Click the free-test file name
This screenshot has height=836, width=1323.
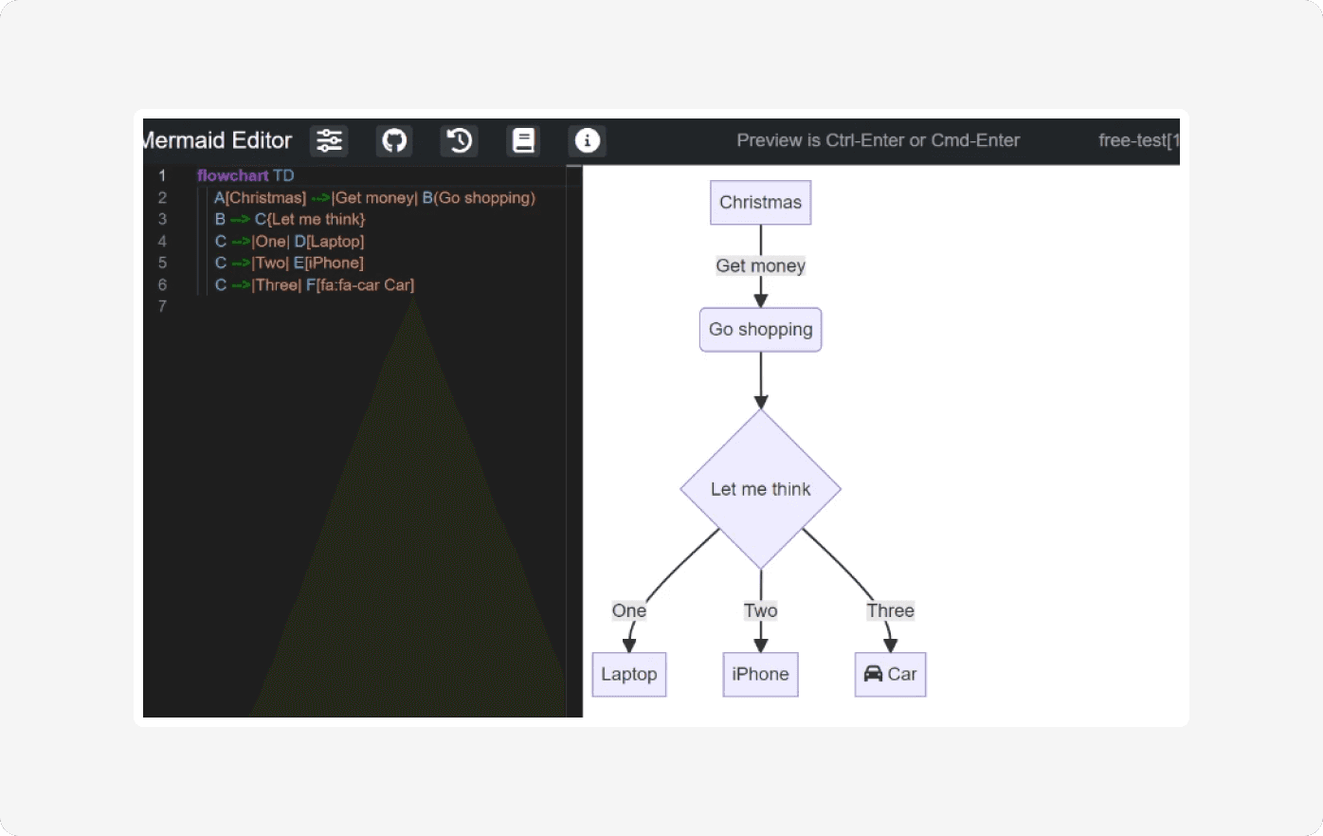(1138, 140)
